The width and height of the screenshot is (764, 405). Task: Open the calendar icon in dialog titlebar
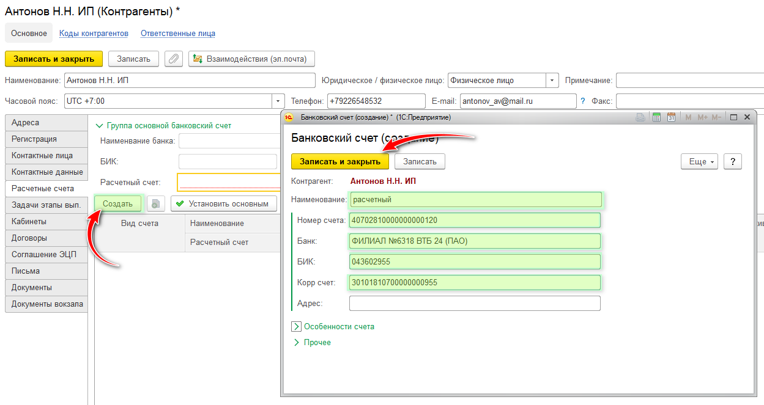671,117
